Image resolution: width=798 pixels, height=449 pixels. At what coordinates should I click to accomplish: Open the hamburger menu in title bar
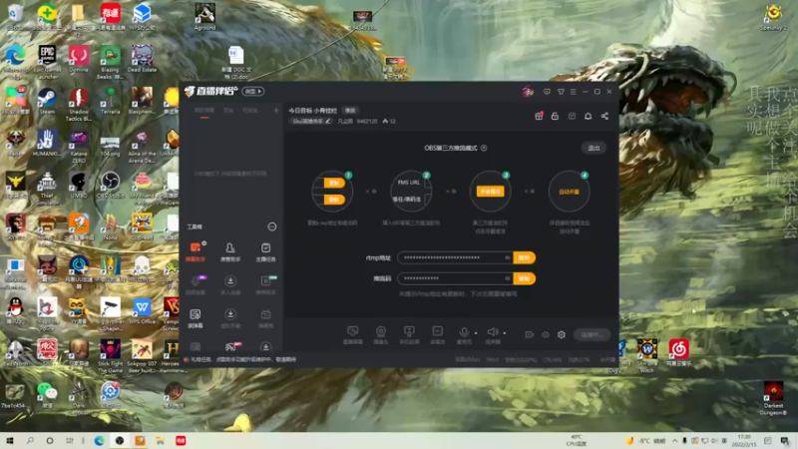(x=573, y=92)
